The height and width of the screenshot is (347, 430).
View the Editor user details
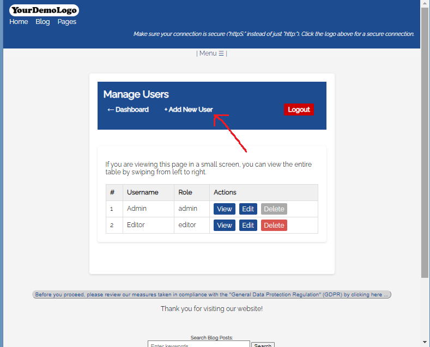pyautogui.click(x=225, y=225)
